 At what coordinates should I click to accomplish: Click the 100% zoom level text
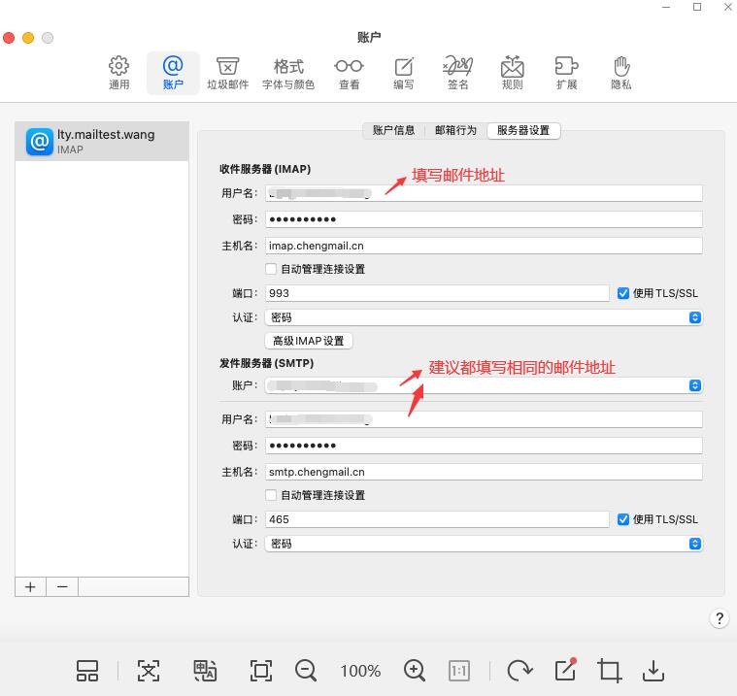360,671
